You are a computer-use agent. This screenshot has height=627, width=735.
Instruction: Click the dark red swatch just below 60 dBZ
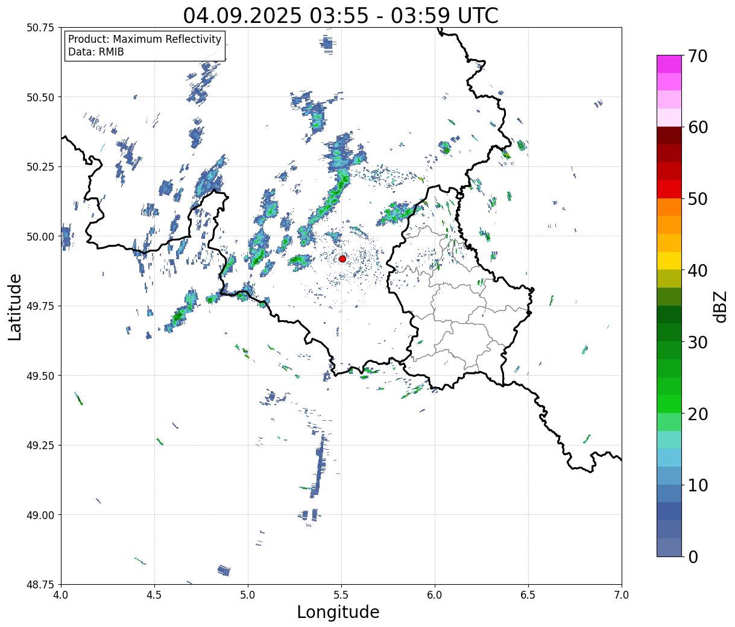pyautogui.click(x=669, y=136)
